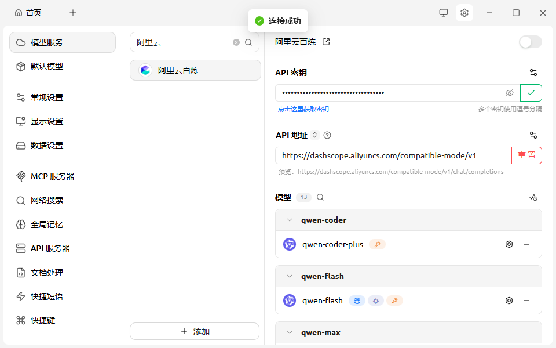
Task: Collapse the qwen-coder model group
Action: click(290, 220)
